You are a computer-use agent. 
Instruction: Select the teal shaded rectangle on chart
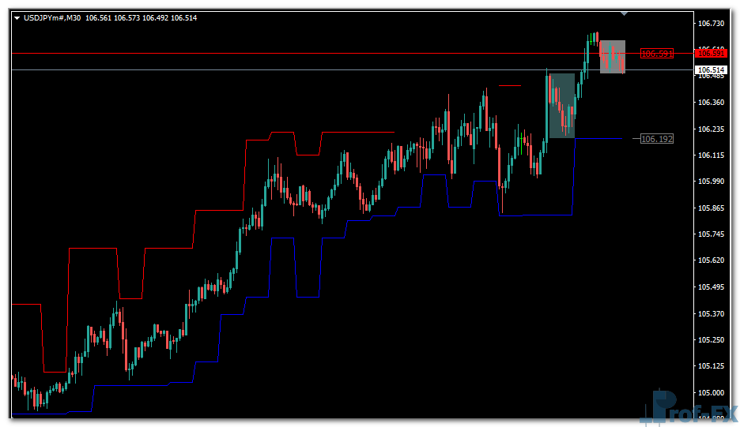point(561,106)
